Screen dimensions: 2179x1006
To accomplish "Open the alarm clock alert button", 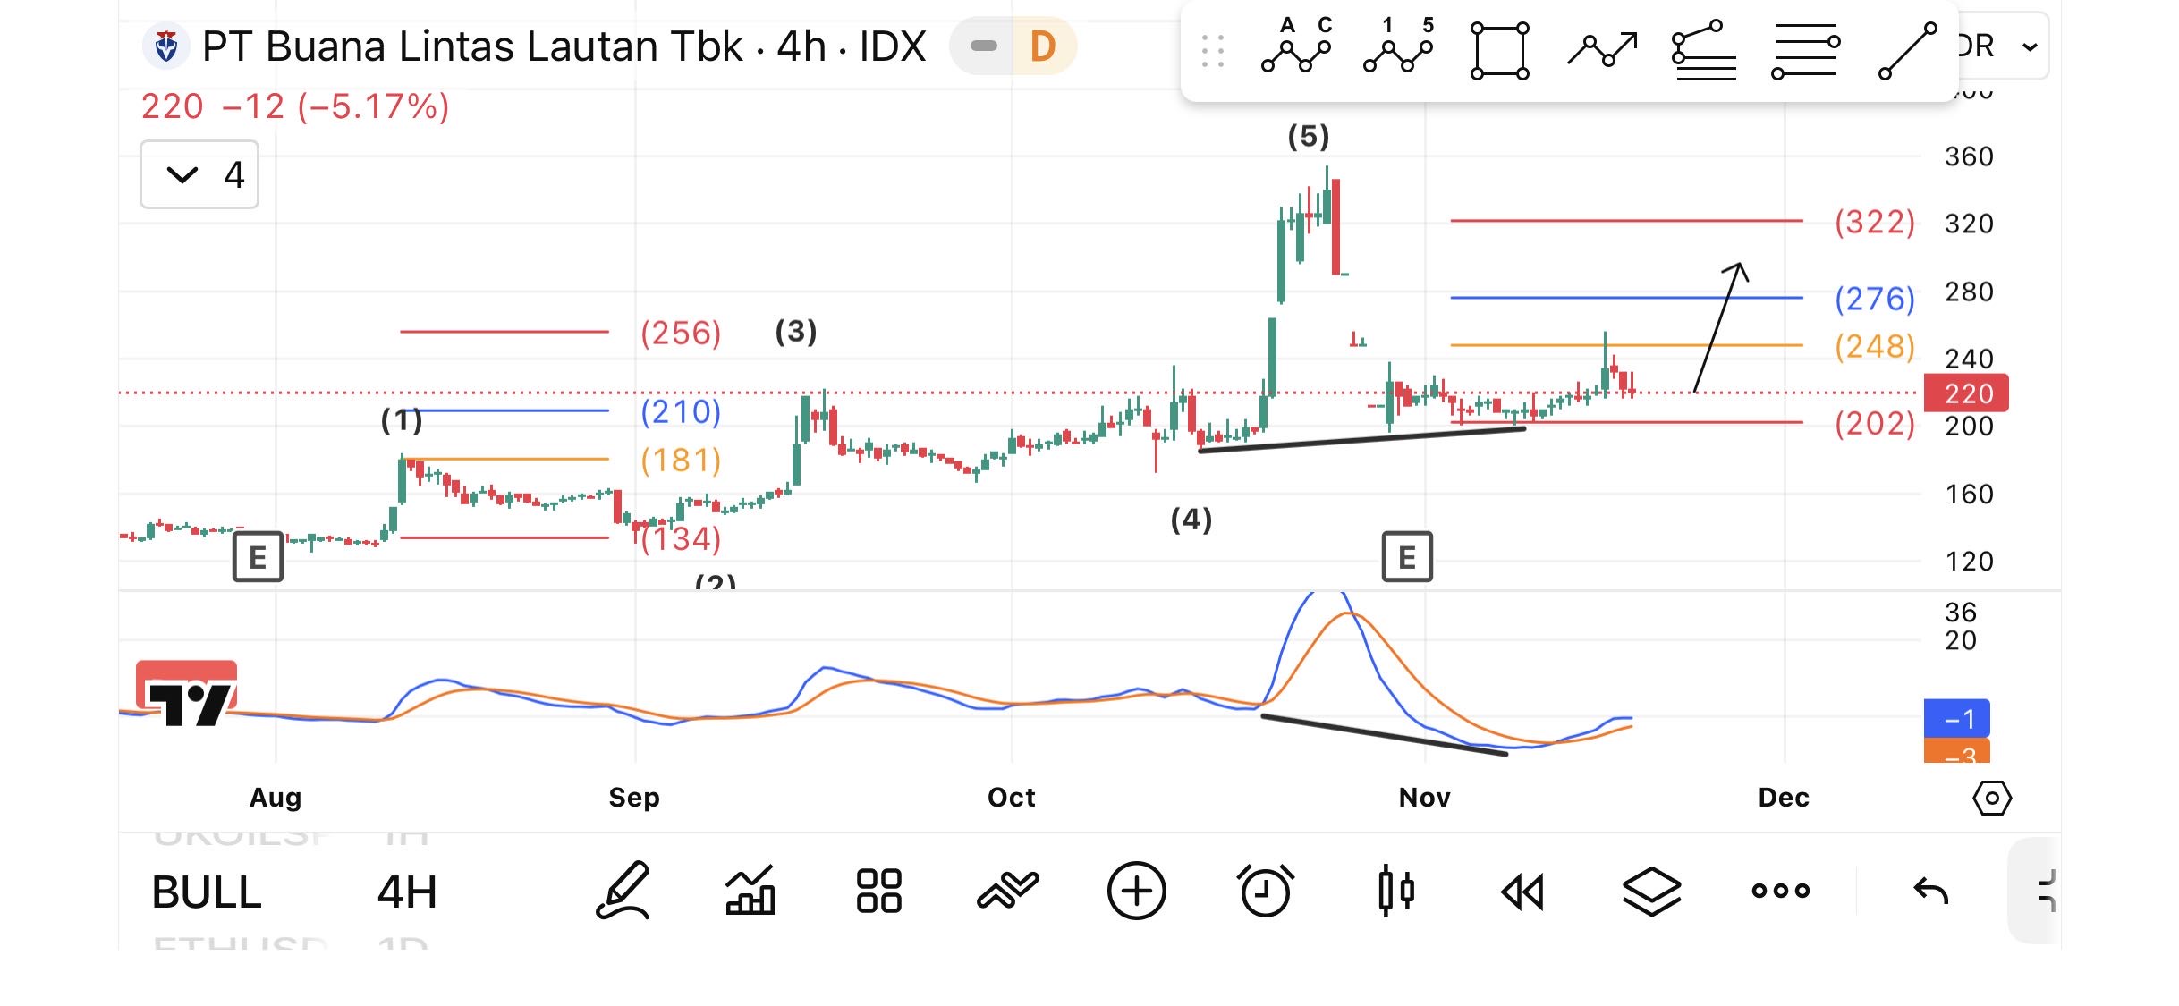I will pyautogui.click(x=1266, y=891).
